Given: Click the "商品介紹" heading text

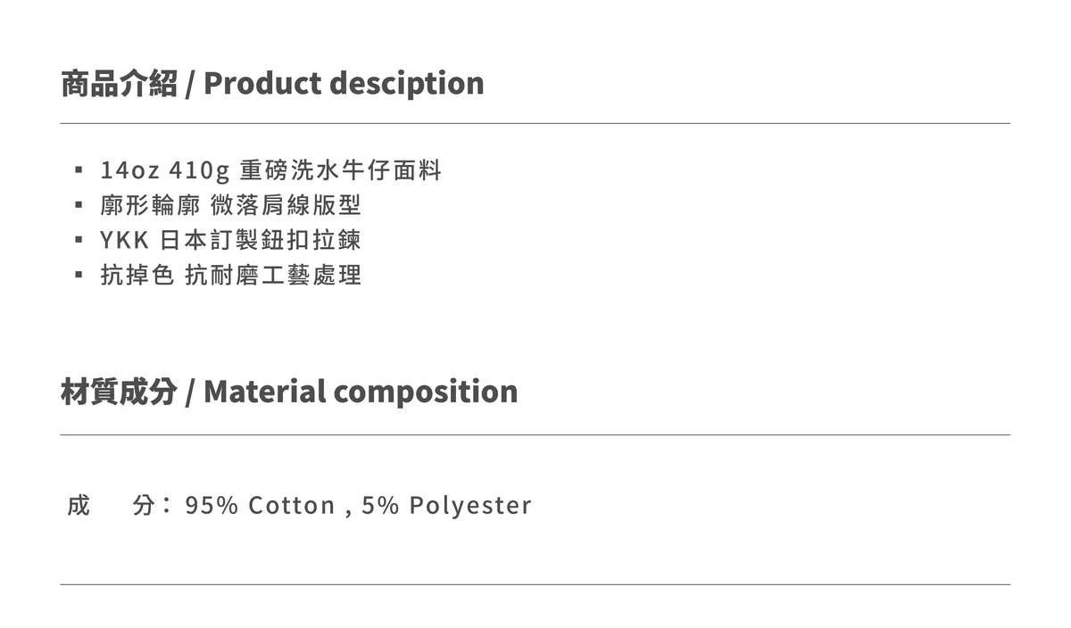Looking at the screenshot, I should [119, 83].
